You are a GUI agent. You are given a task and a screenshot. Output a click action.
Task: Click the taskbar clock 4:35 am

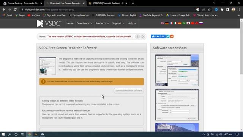[x=228, y=134]
